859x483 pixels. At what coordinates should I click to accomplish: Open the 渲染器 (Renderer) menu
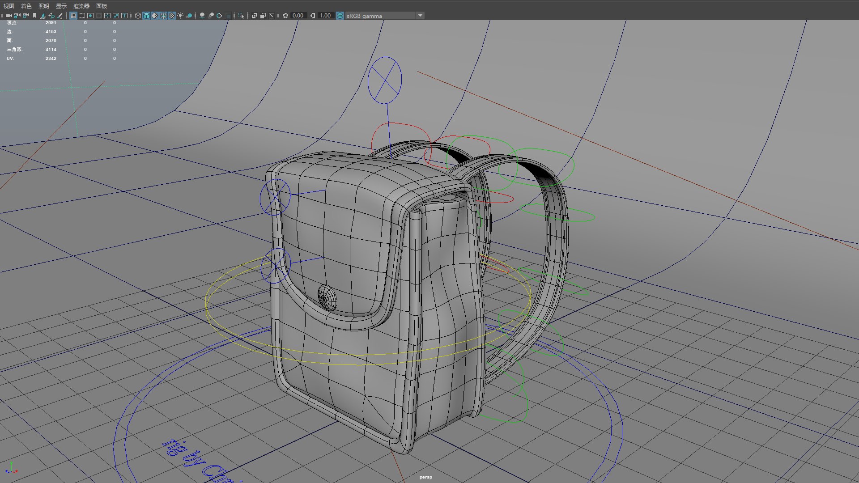click(81, 6)
